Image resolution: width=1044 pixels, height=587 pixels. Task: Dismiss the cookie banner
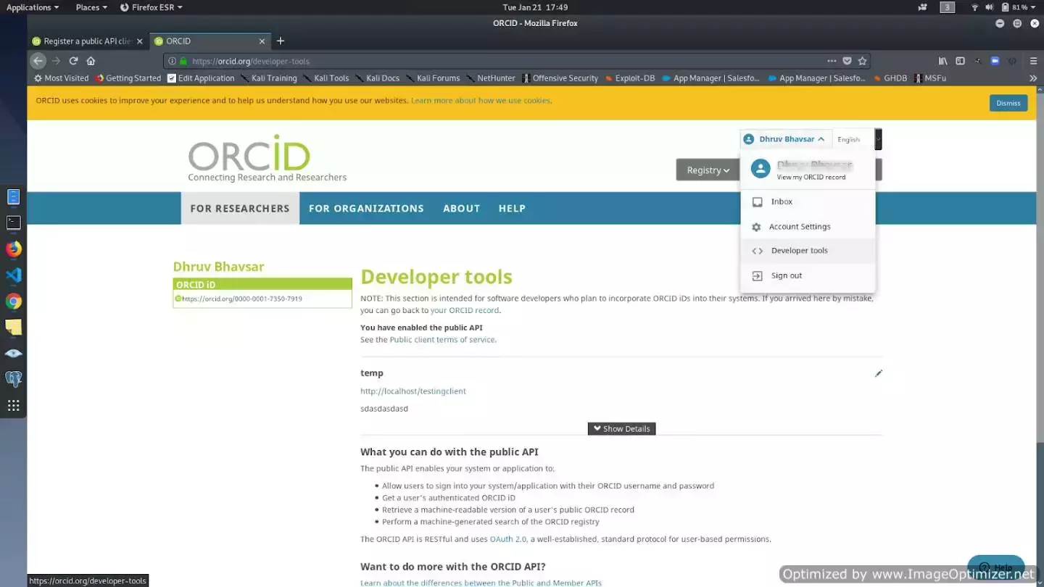click(1008, 103)
